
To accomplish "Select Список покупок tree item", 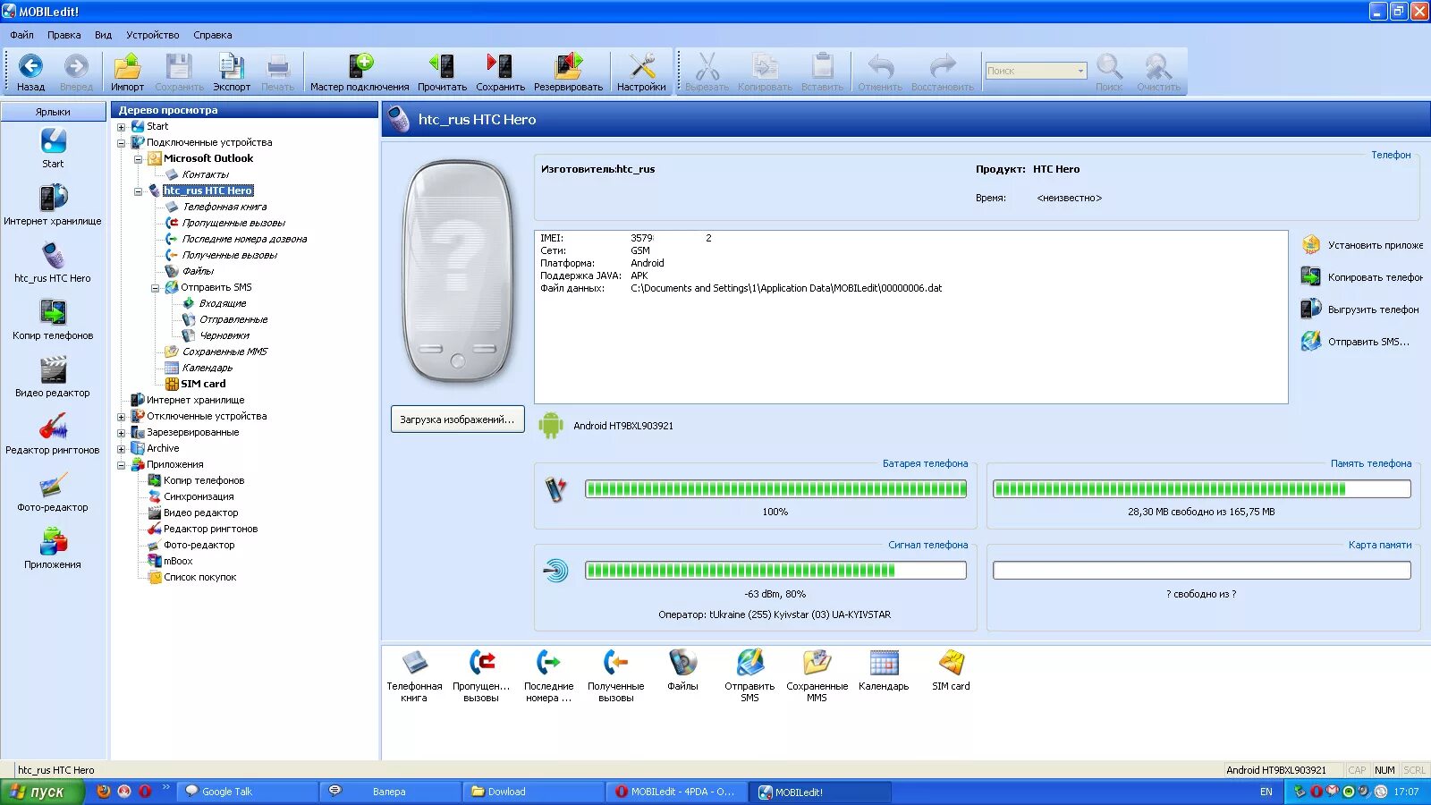I will (x=199, y=578).
